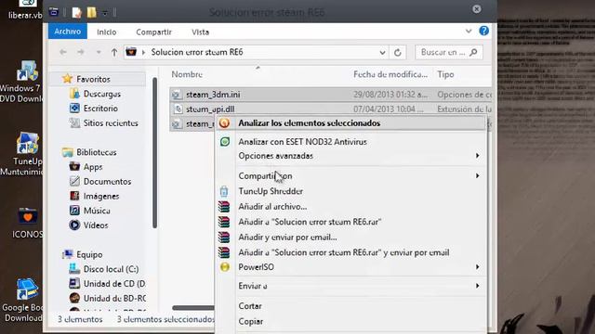Screen dimensions: 595x334
Task: Open Disco local (C:)
Action: pyautogui.click(x=111, y=269)
